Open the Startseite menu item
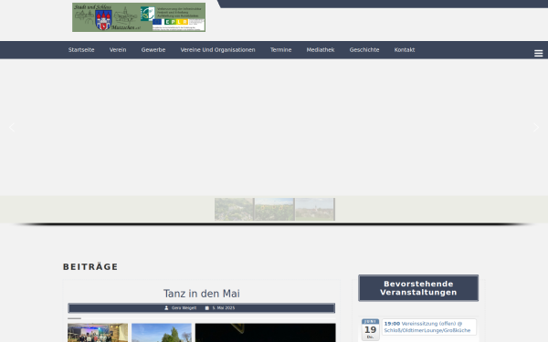 click(81, 50)
